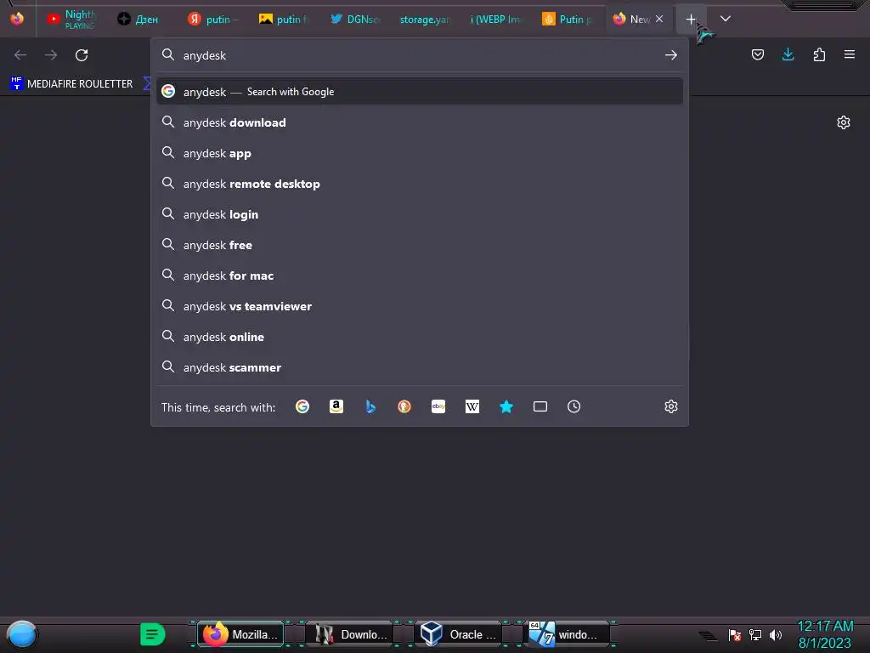Reload the current page

click(x=82, y=55)
